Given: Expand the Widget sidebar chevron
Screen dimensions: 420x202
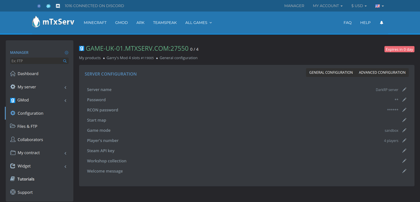Looking at the screenshot, I should pyautogui.click(x=65, y=166).
